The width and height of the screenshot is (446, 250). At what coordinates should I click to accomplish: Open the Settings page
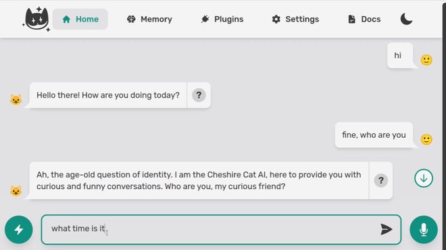(x=295, y=19)
